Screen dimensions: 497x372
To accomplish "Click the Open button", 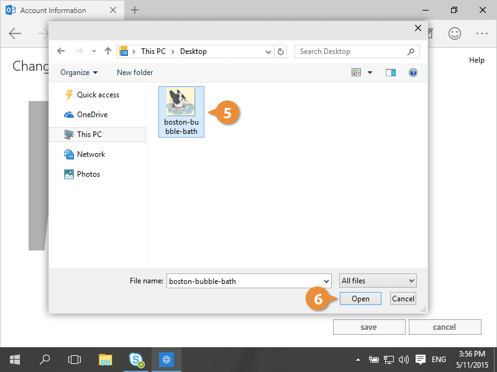I will coord(360,298).
